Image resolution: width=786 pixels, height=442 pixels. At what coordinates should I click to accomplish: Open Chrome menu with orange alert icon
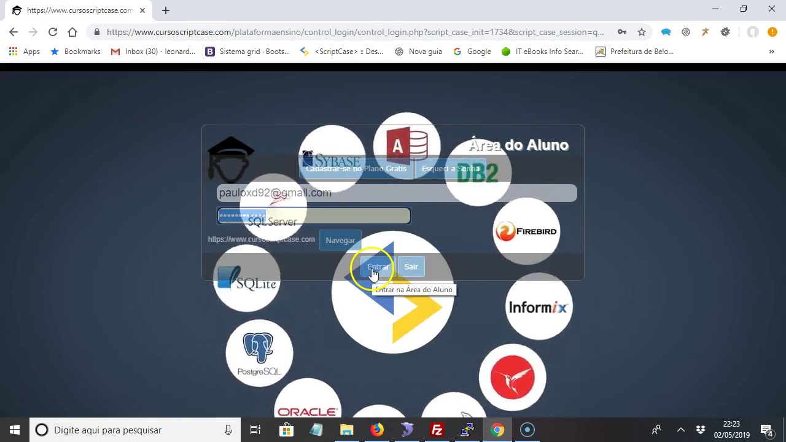coord(772,32)
